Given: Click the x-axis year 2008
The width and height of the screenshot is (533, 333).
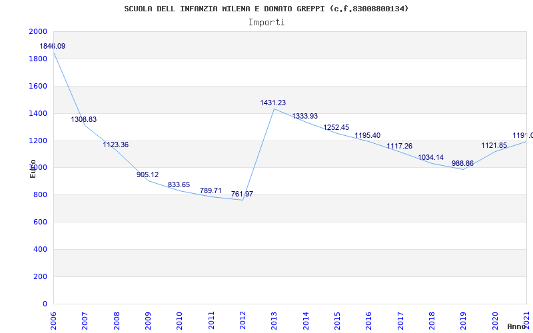Looking at the screenshot, I should point(117,321).
